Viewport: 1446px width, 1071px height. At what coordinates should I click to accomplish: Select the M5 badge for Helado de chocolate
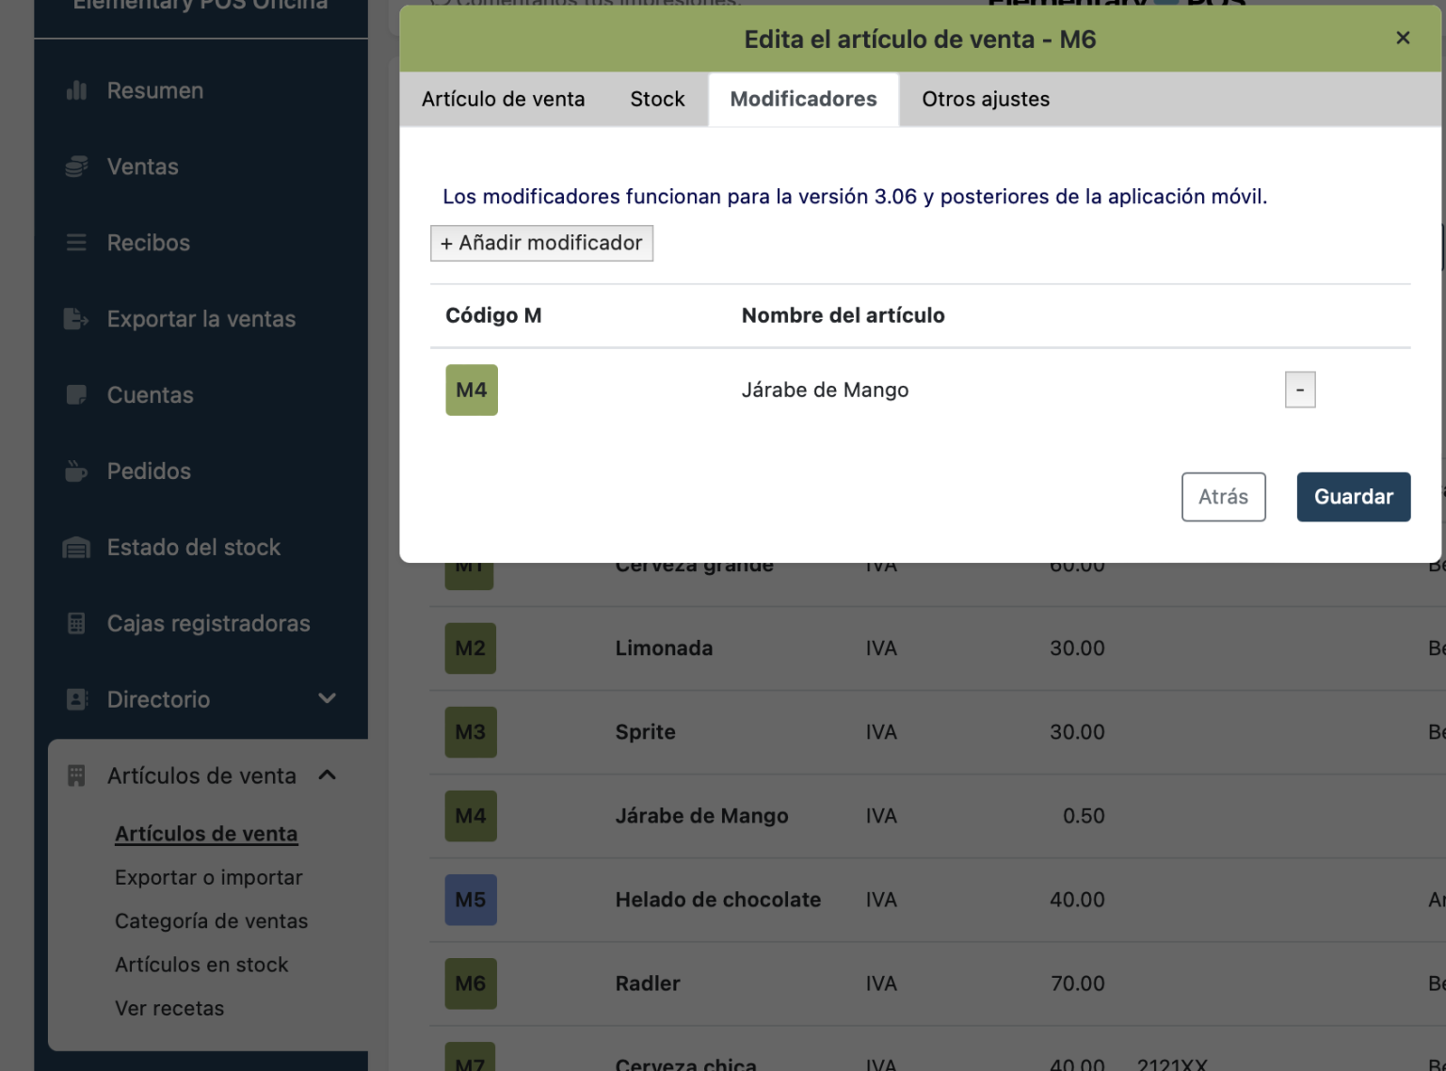coord(470,900)
